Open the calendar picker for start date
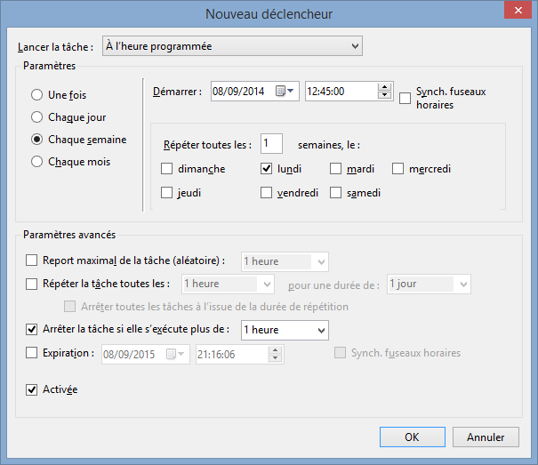The height and width of the screenshot is (465, 538). [285, 91]
